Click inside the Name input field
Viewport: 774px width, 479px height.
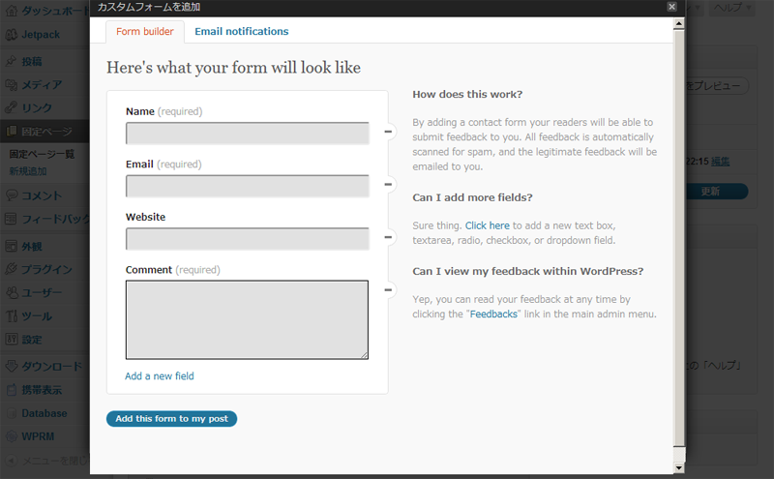coord(248,134)
